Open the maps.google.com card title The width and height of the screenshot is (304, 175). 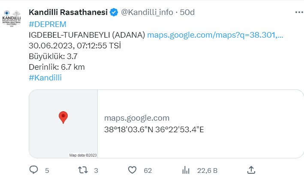click(x=137, y=118)
